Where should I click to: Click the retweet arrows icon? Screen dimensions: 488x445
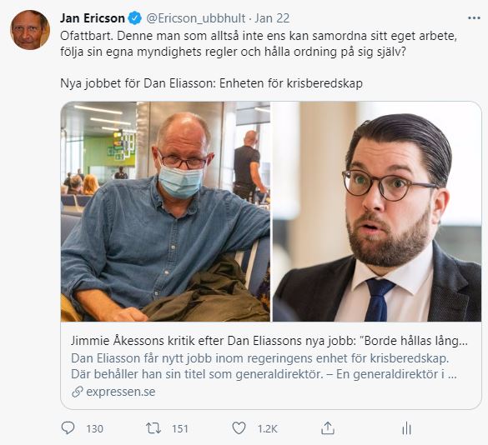tap(153, 428)
